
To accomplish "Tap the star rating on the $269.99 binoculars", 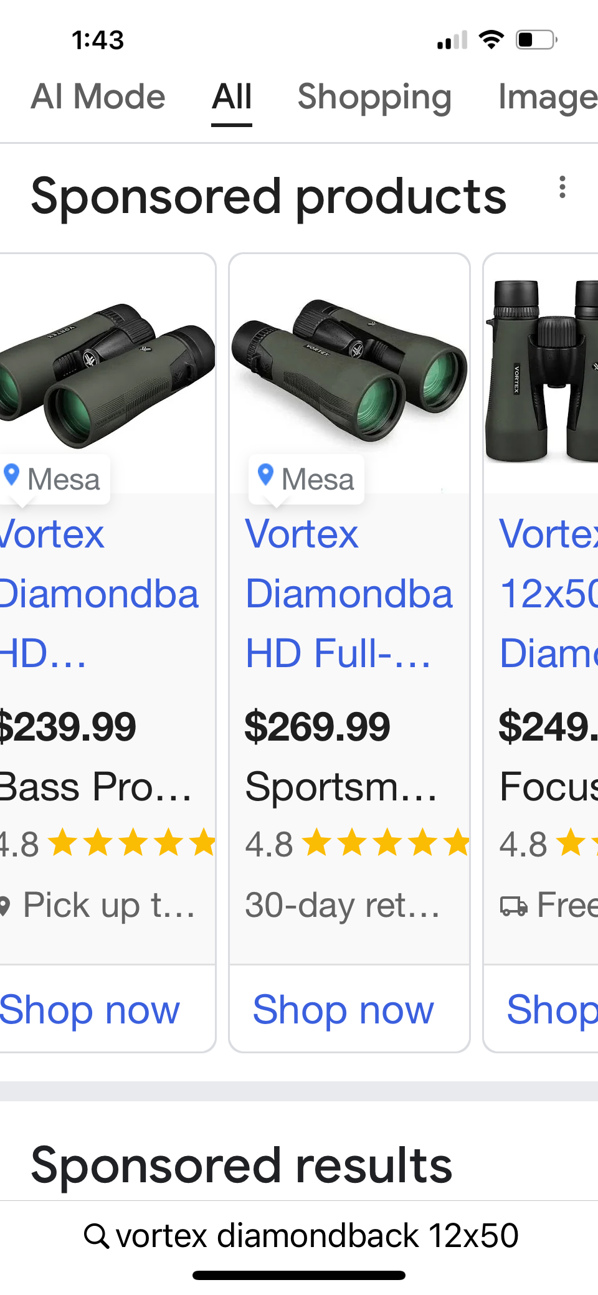I will tap(386, 843).
